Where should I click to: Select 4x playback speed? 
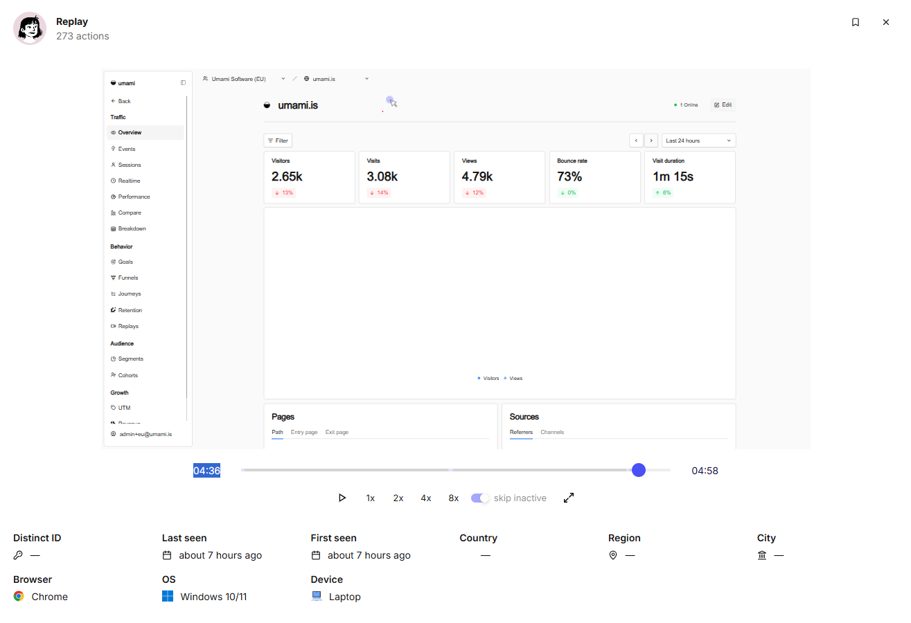(426, 498)
